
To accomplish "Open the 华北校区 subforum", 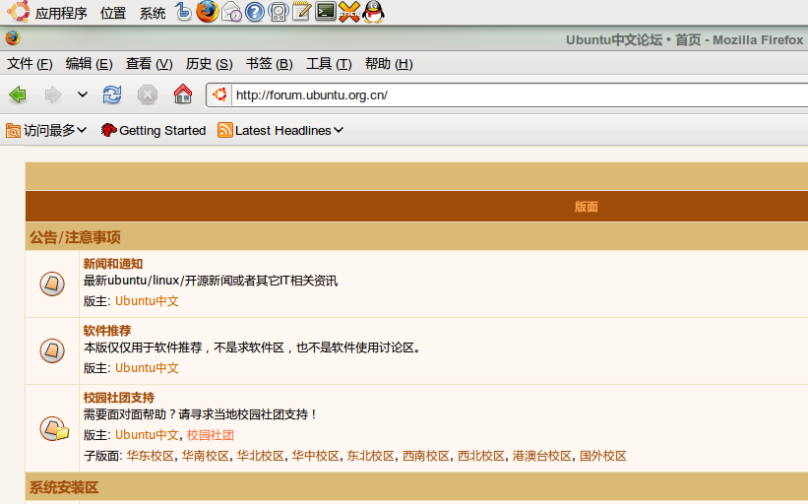I will click(260, 456).
